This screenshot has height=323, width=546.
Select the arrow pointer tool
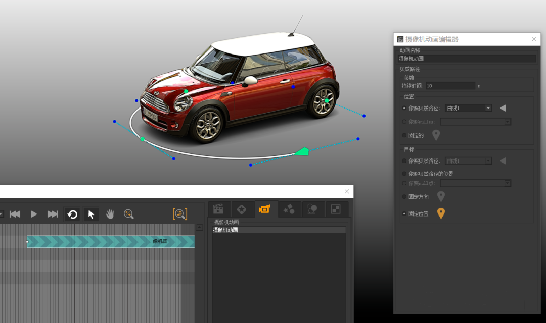point(91,214)
